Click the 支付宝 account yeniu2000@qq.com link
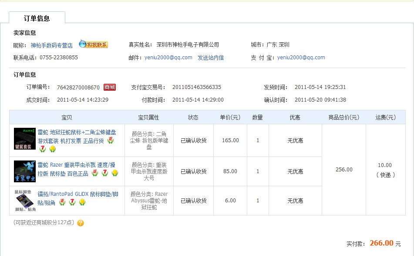 [301, 58]
